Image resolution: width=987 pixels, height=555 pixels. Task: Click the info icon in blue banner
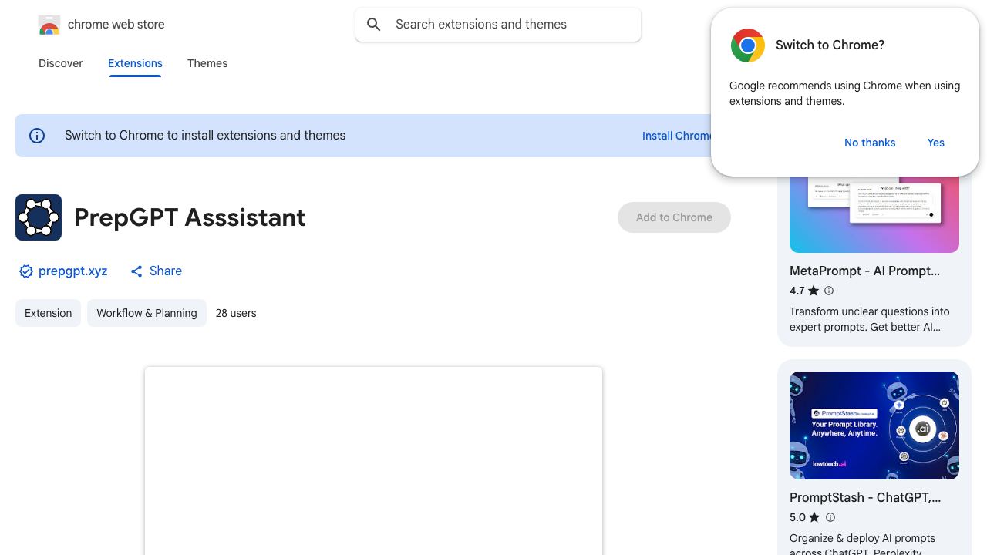tap(37, 136)
